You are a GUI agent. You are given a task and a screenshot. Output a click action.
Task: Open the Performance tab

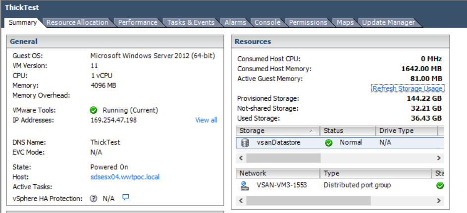point(137,22)
